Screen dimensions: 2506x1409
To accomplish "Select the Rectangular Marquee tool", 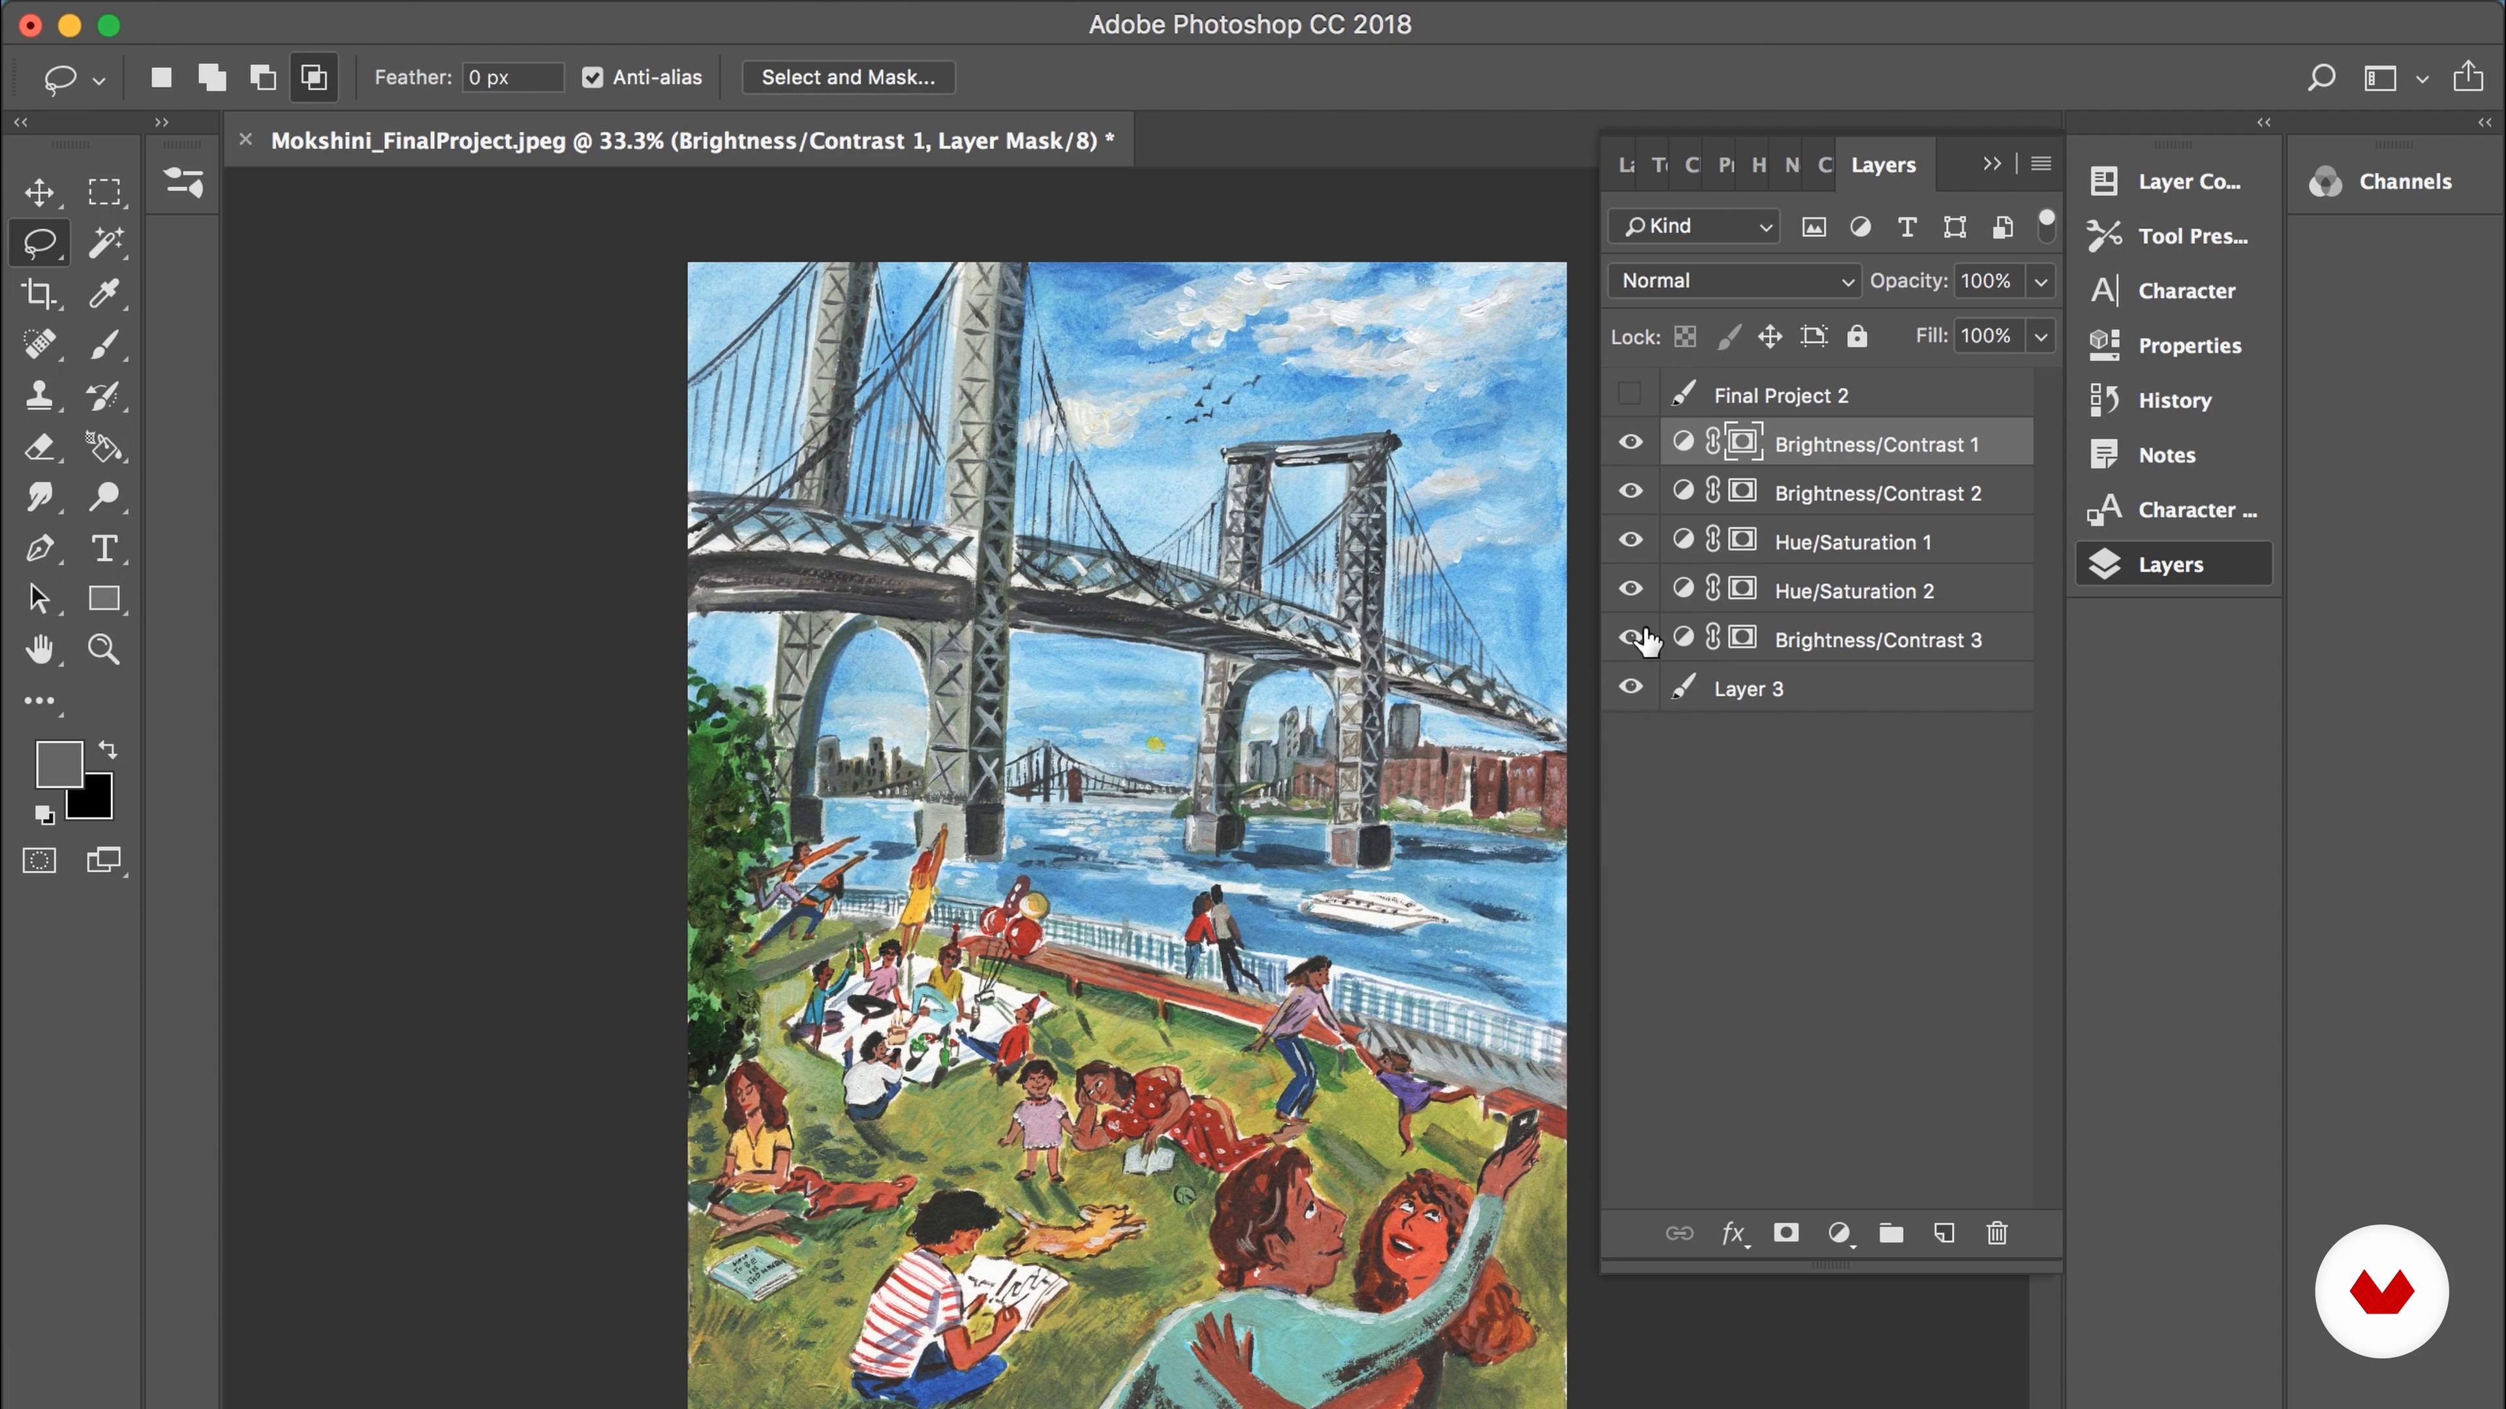I will coord(104,192).
